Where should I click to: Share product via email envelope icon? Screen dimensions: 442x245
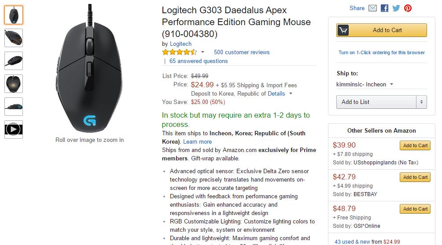pos(373,8)
